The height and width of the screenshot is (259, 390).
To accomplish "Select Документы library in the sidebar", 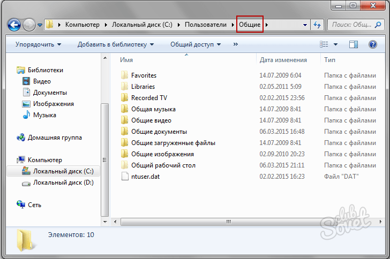I will 50,93.
